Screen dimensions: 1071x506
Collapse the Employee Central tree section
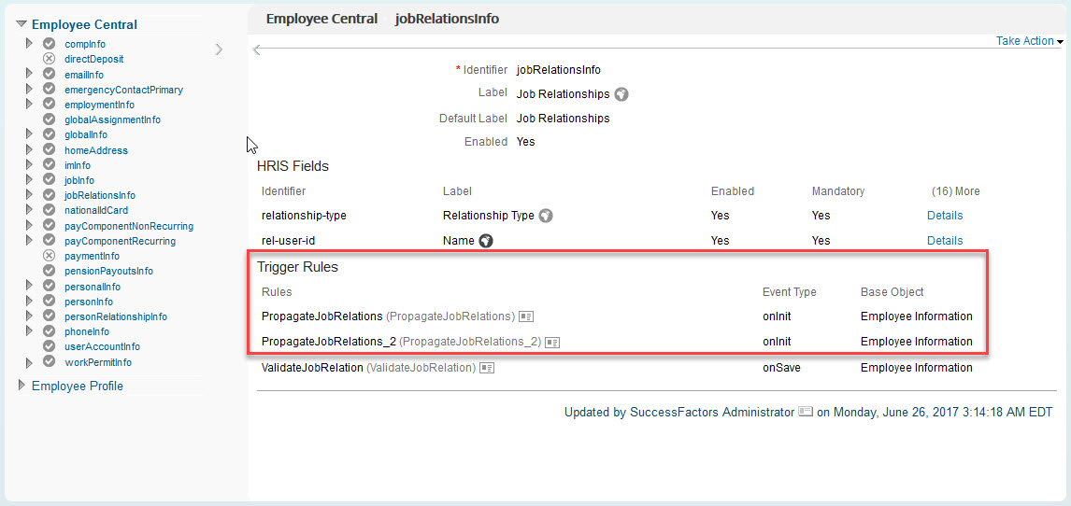pos(21,24)
